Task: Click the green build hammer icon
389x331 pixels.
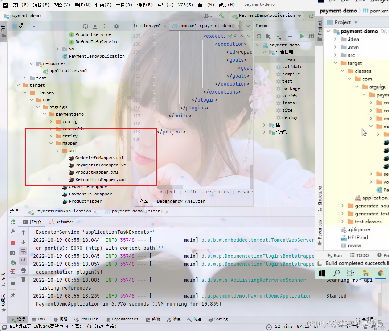Action: [221, 16]
